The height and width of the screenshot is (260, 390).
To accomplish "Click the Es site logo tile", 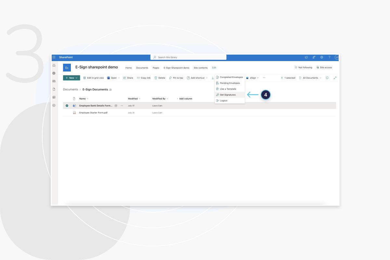I will [67, 68].
